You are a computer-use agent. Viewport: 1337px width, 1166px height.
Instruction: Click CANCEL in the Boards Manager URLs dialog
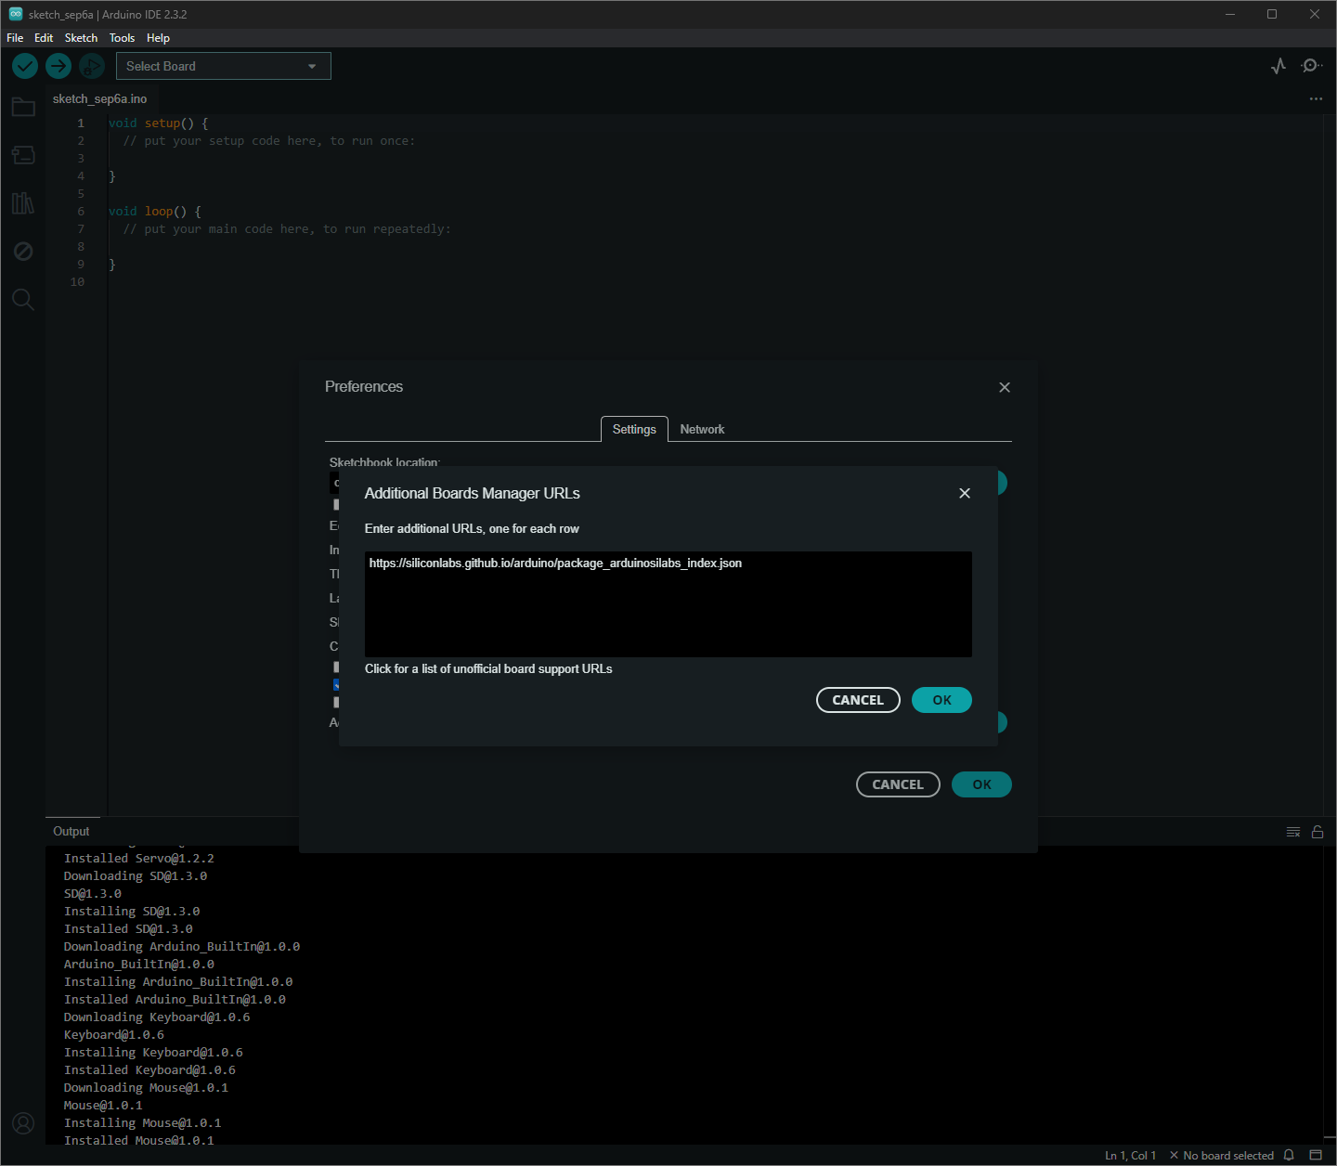click(858, 700)
